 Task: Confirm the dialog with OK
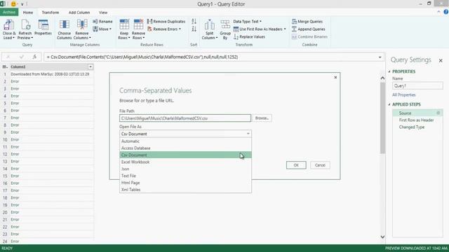[296, 165]
